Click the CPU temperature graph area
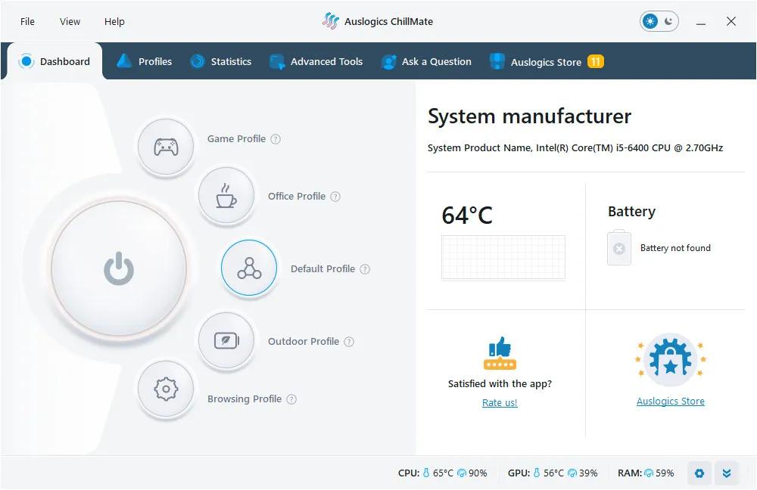This screenshot has width=757, height=490. (503, 258)
